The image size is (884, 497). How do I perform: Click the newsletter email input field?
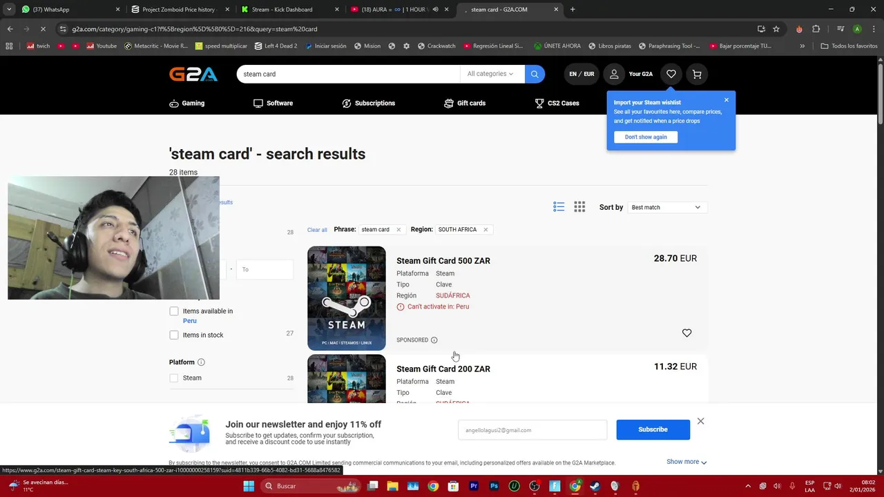coord(532,430)
